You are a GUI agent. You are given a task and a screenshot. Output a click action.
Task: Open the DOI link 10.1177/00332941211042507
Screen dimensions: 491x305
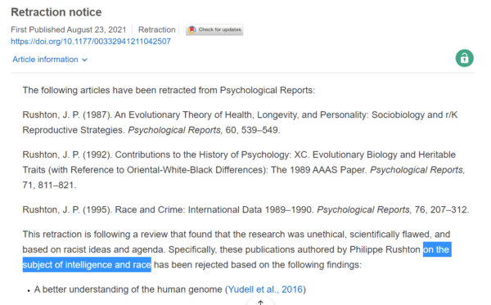(x=91, y=41)
